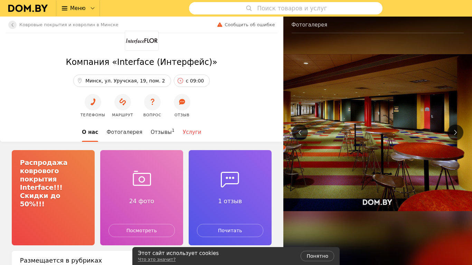Image resolution: width=472 pixels, height=265 pixels.
Task: Open the Услуги tab
Action: [192, 132]
